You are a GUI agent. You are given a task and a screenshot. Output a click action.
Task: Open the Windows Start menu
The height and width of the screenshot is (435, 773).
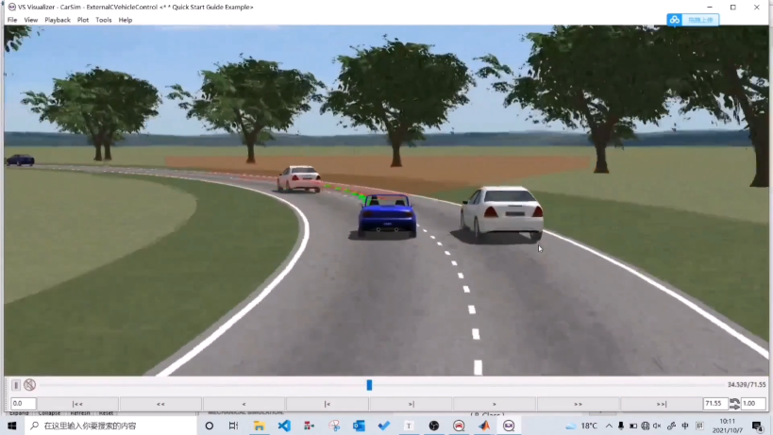tap(12, 426)
